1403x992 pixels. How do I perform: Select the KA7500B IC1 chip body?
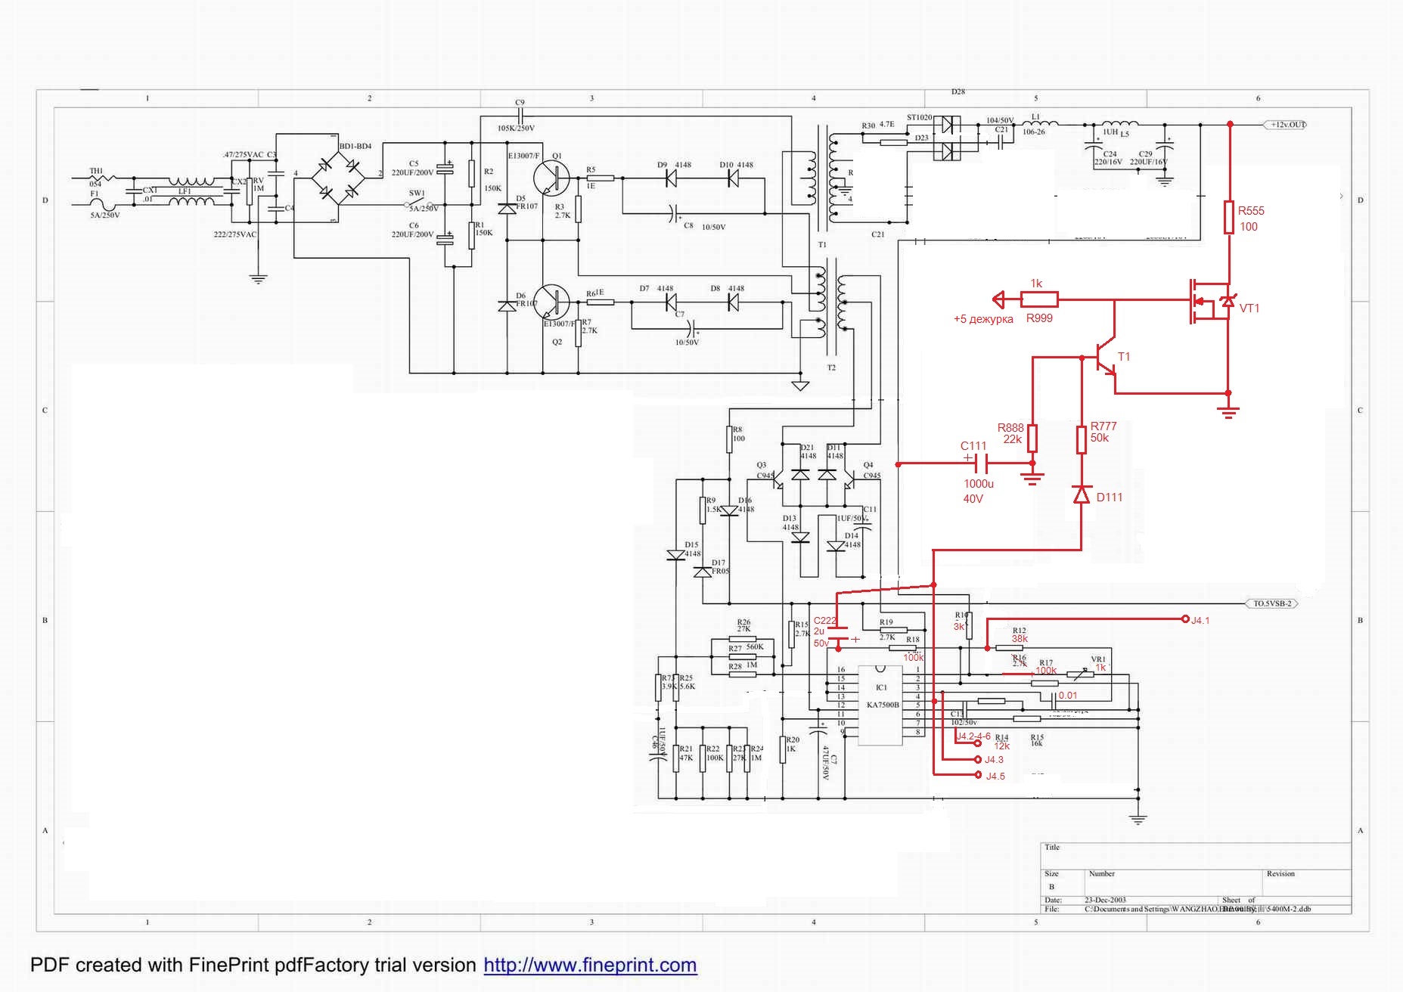pyautogui.click(x=881, y=704)
